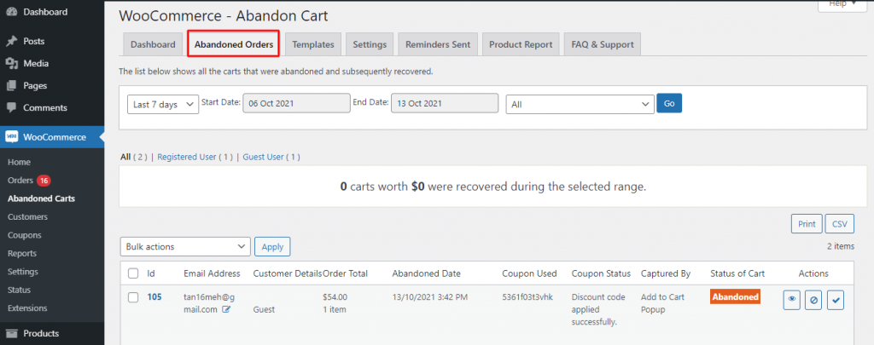
Task: Click the edit email pencil icon
Action: (x=225, y=309)
